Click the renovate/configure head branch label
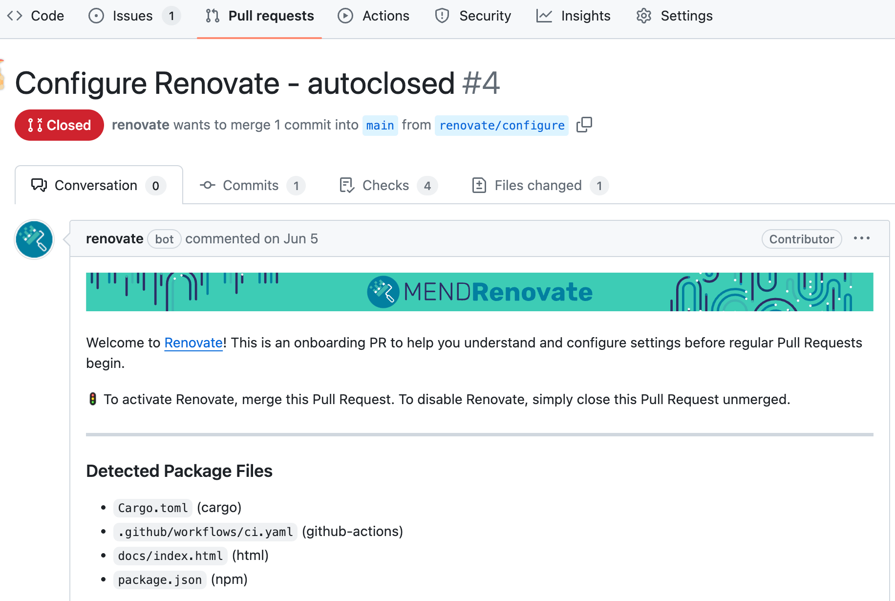 click(x=502, y=126)
